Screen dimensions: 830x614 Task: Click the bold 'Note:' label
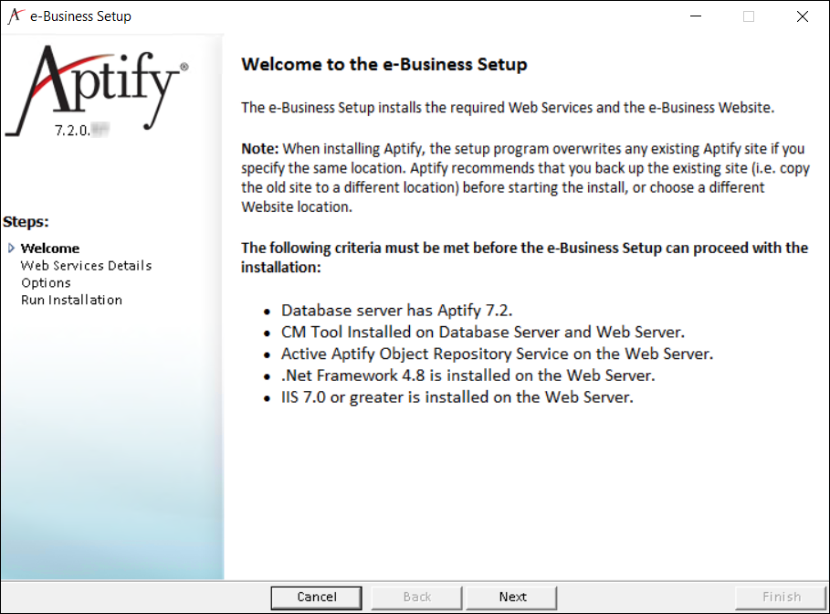[259, 148]
